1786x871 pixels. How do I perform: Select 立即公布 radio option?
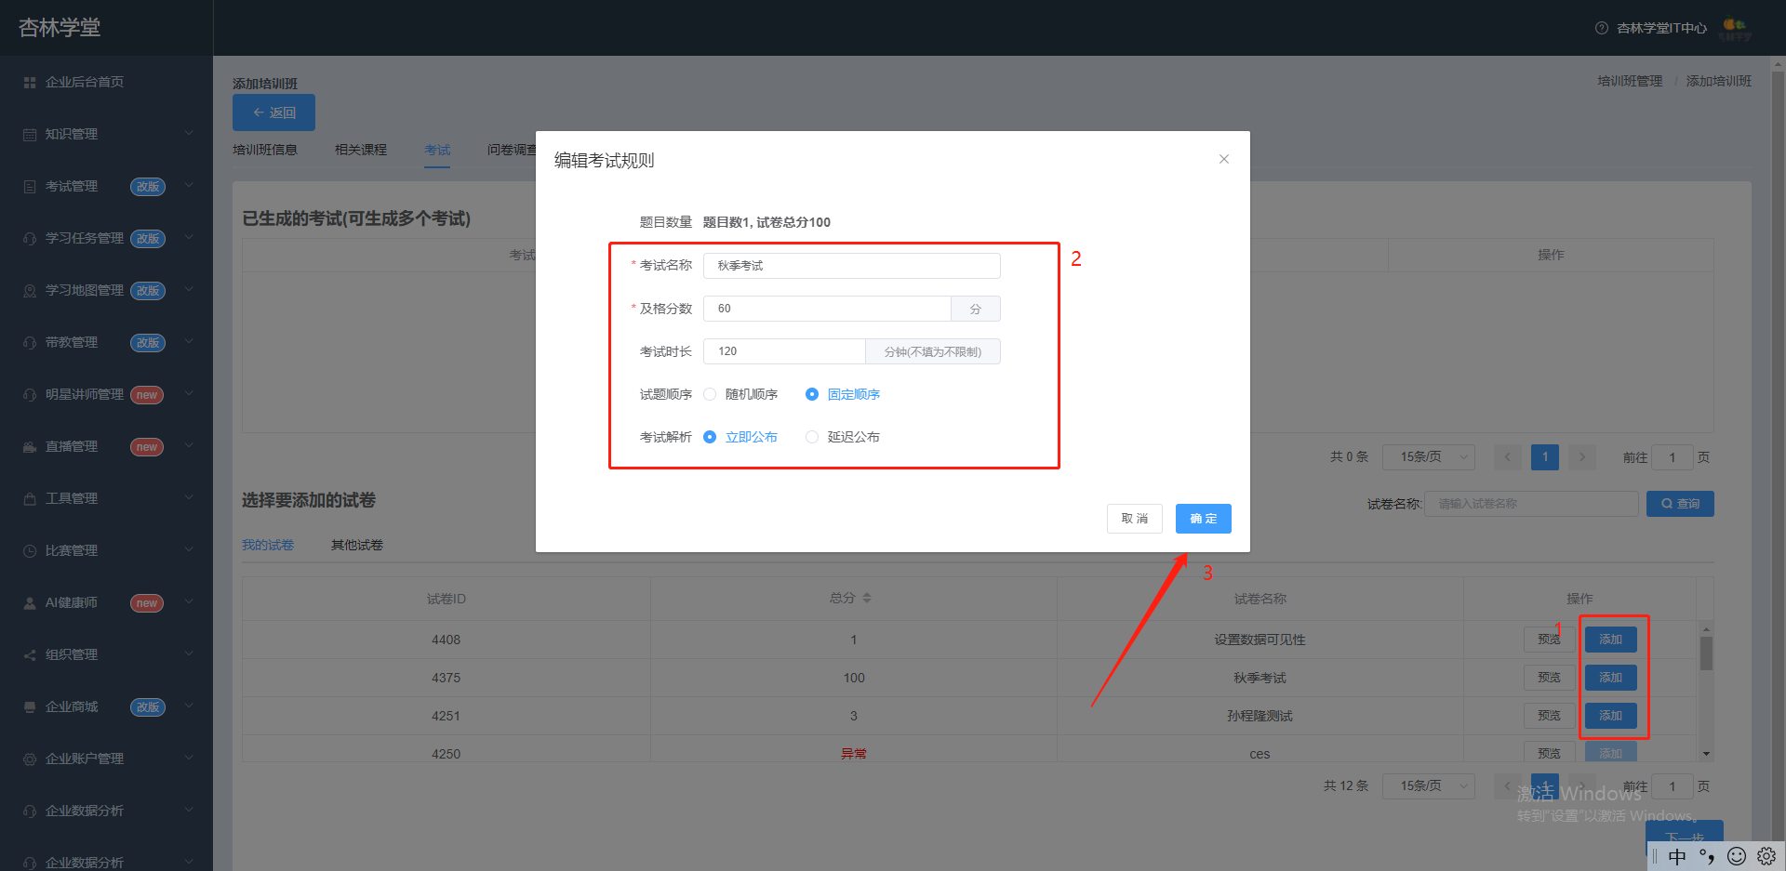[711, 437]
